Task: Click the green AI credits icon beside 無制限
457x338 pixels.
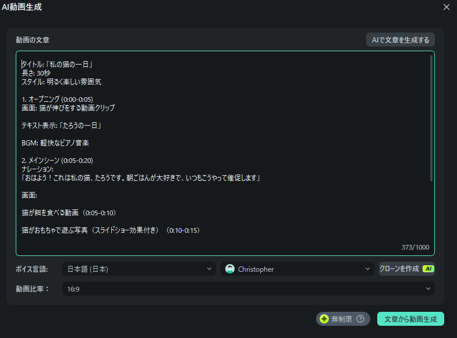Action: tap(324, 319)
